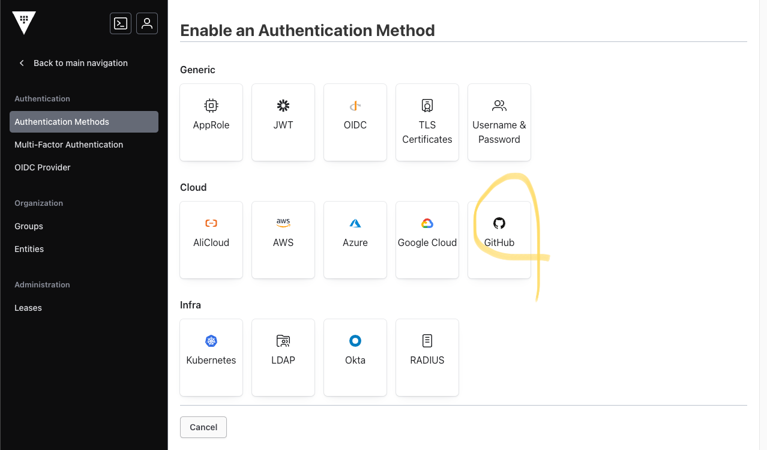
Task: Select the RADIUS server icon
Action: 427,341
